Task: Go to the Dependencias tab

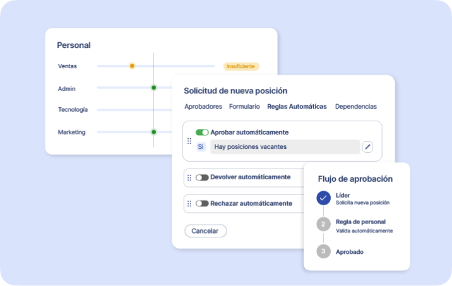Action: pyautogui.click(x=355, y=107)
